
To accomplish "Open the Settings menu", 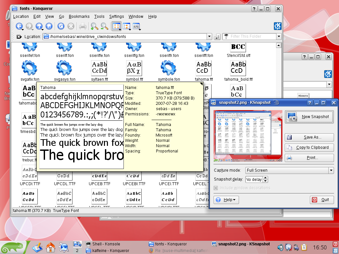I will pos(117,17).
